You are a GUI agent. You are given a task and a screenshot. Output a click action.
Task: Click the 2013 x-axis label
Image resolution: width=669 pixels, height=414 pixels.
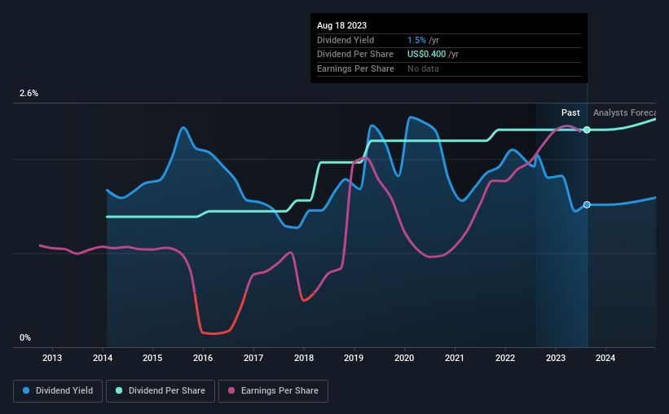tap(52, 358)
